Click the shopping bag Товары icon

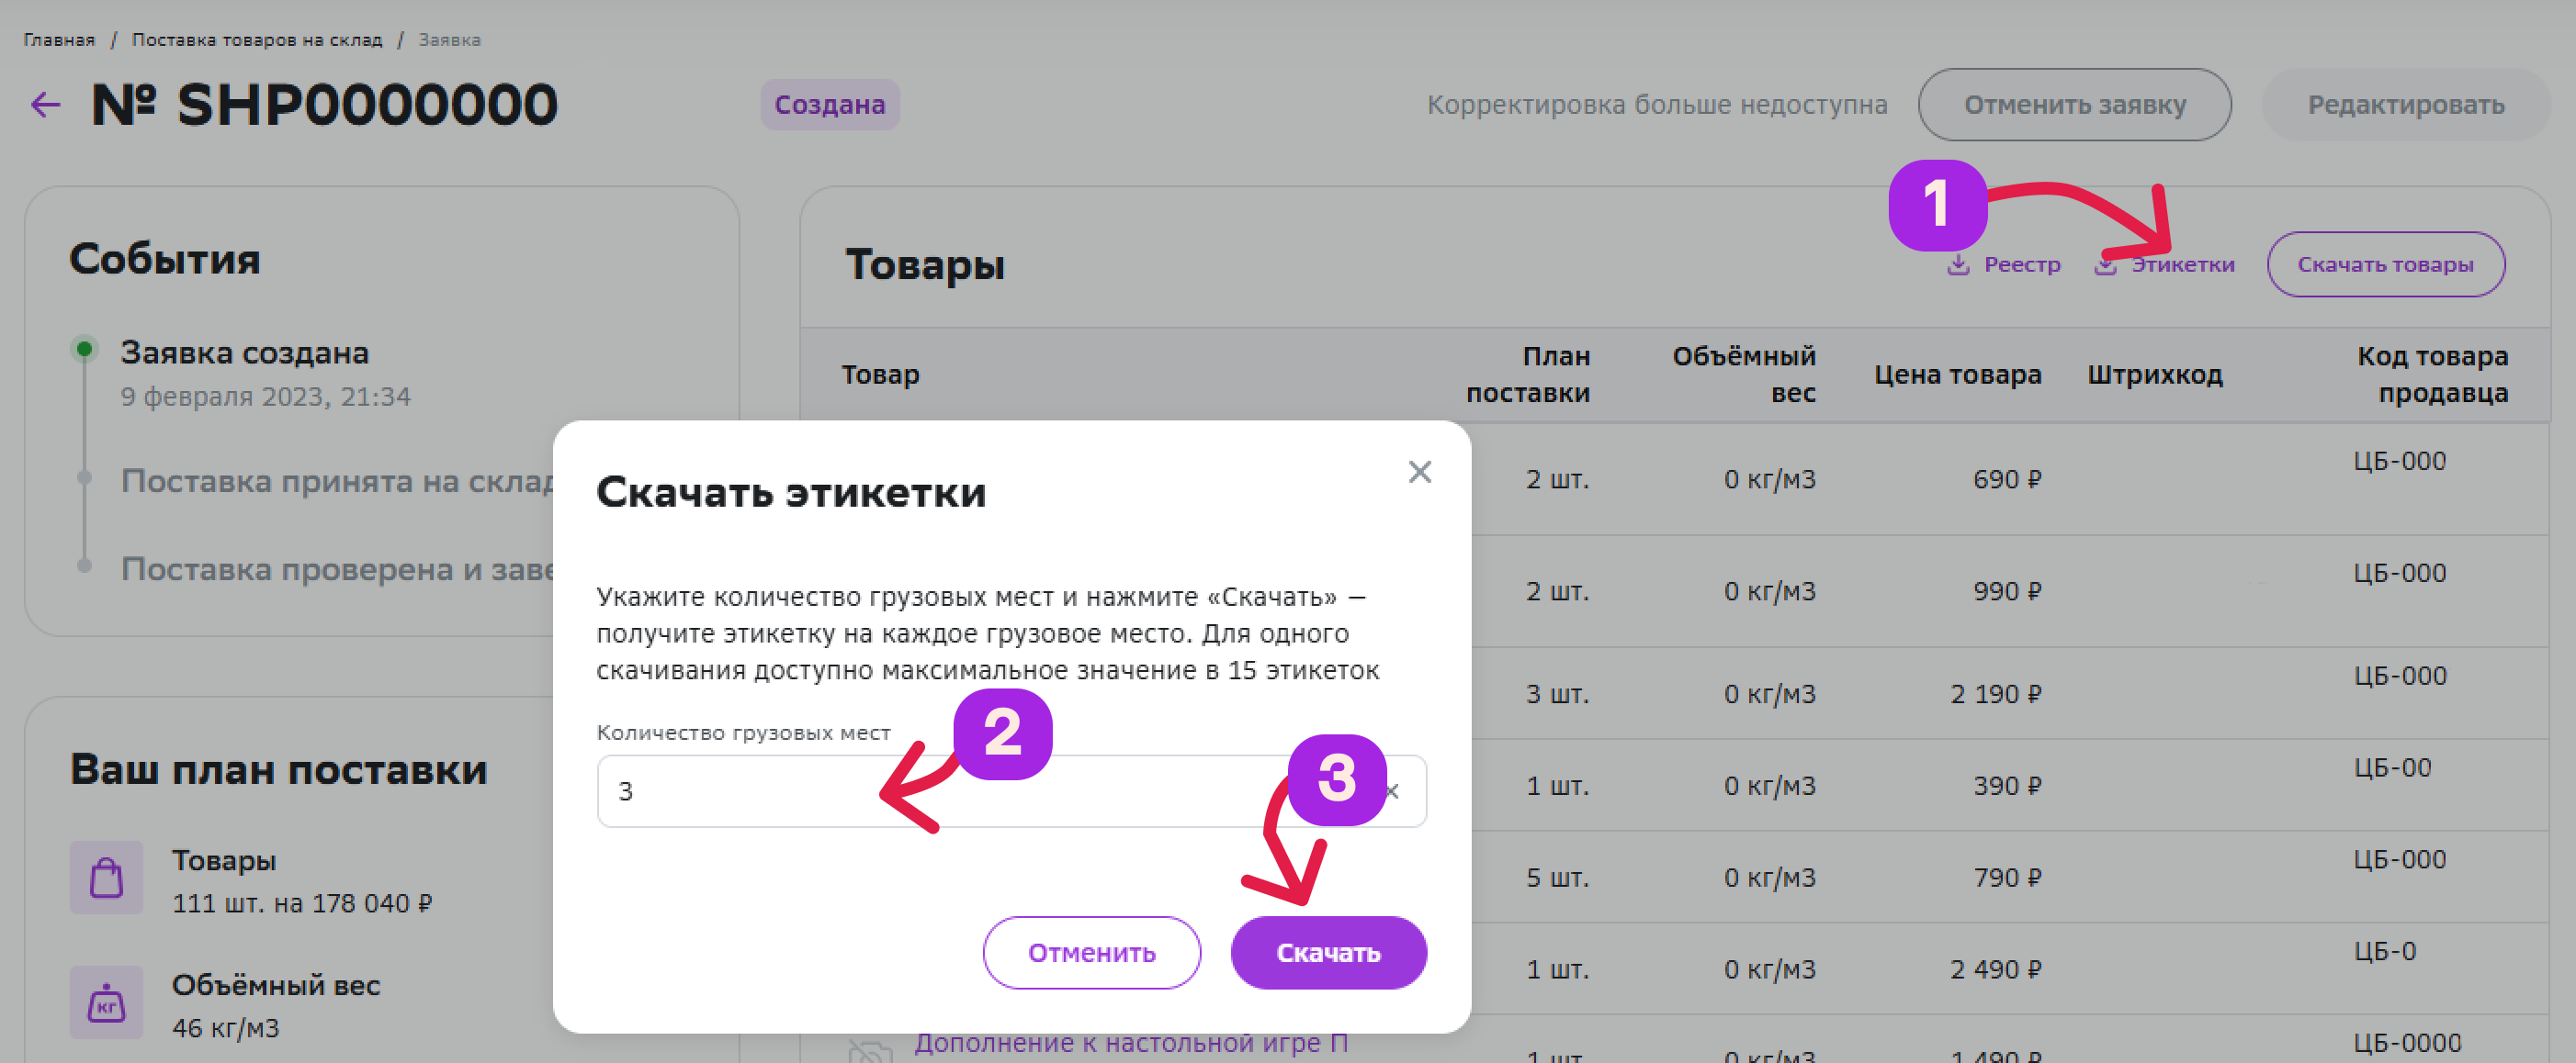(106, 878)
